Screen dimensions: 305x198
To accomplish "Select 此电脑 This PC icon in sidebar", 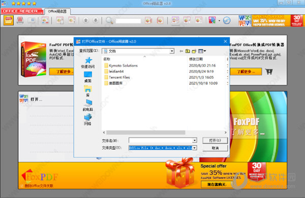I will click(88, 106).
